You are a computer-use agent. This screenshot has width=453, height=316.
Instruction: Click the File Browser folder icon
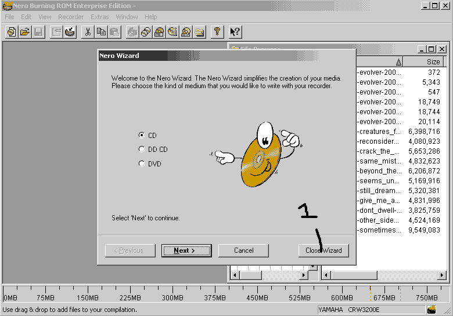point(199,32)
